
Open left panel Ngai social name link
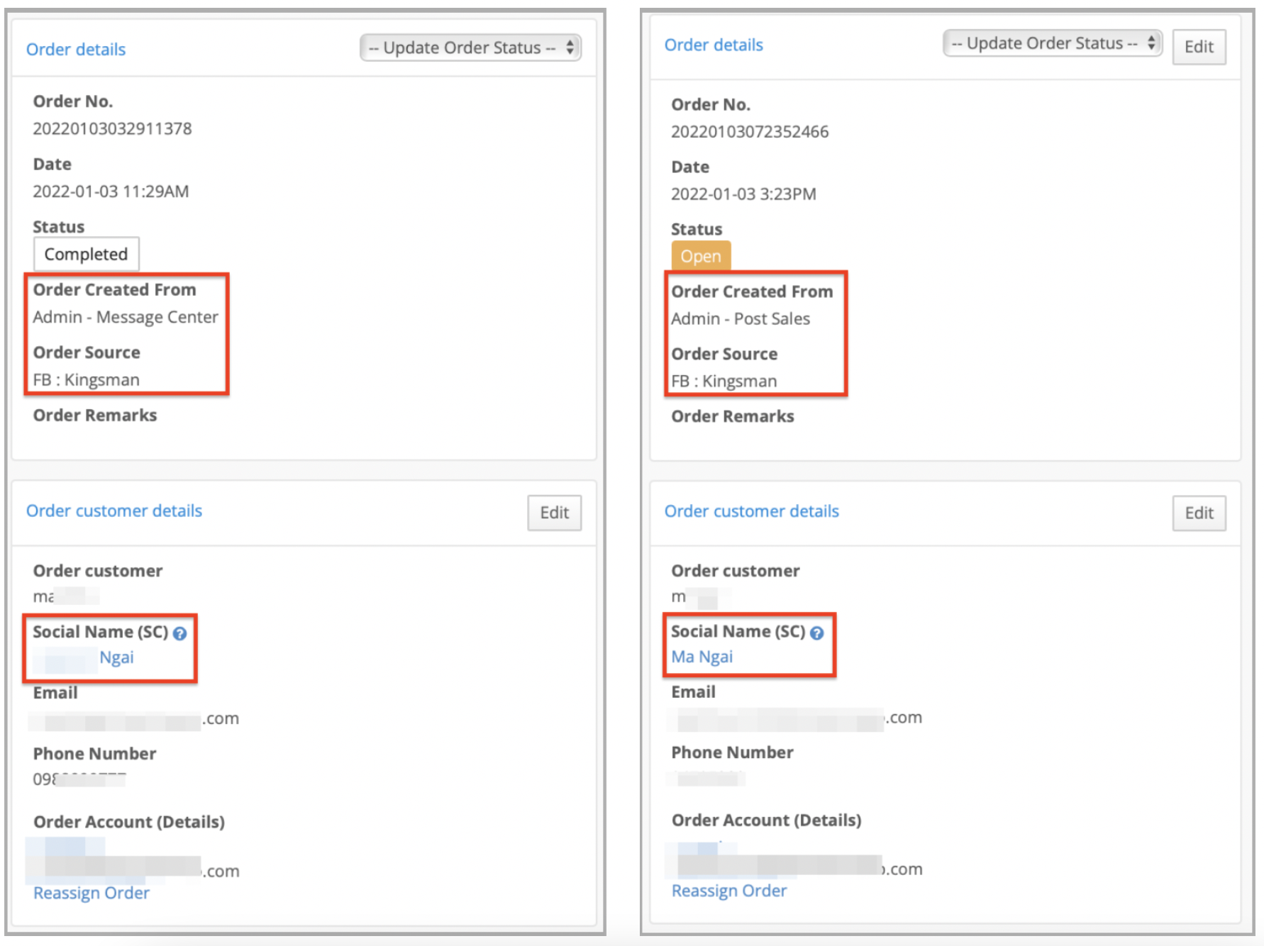coord(116,657)
